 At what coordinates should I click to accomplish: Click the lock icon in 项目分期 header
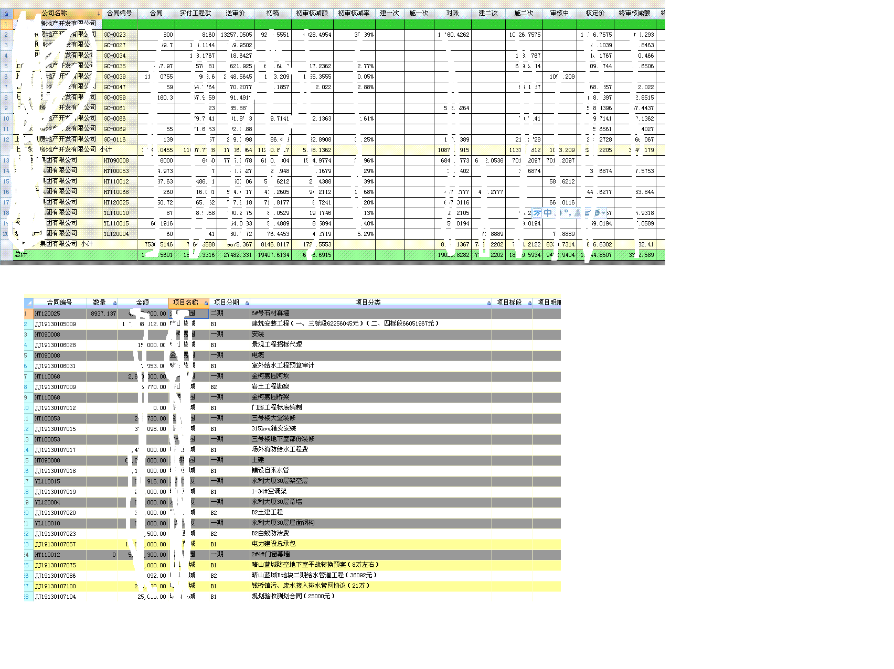(247, 303)
